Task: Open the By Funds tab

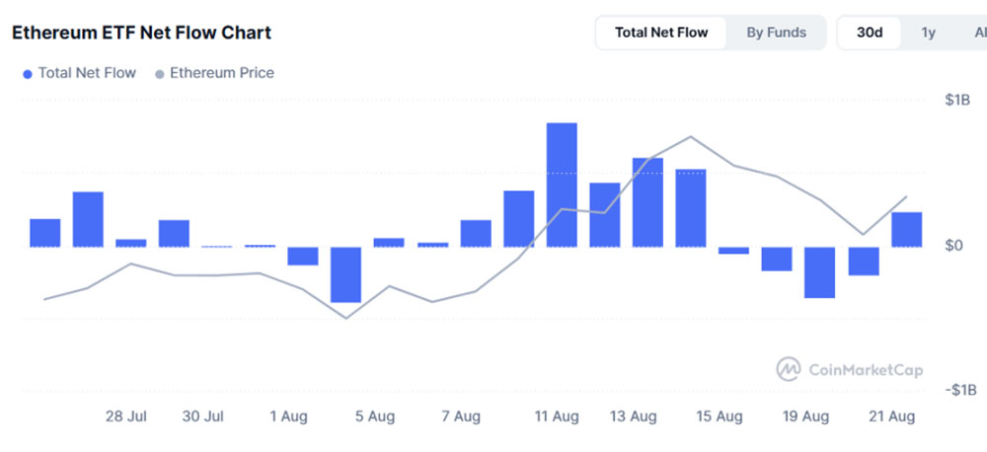Action: point(776,33)
